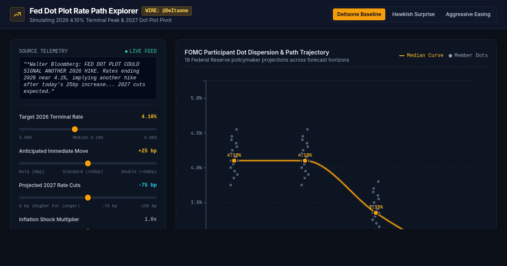Click the Median Curve legend entry

point(421,56)
